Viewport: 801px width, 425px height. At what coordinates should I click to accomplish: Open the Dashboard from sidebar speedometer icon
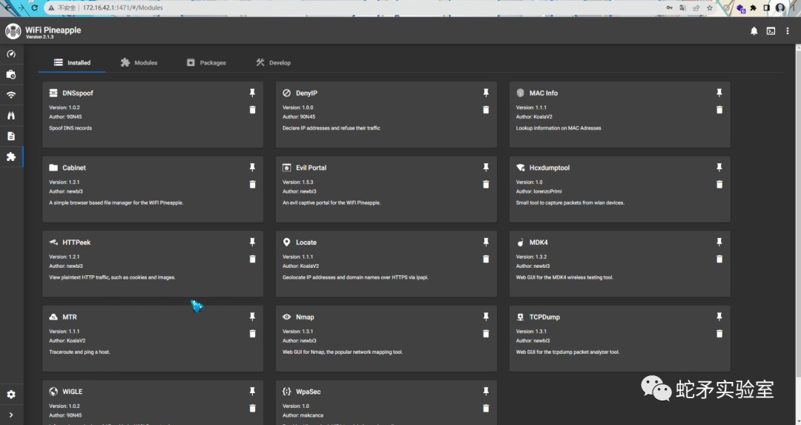click(x=10, y=53)
